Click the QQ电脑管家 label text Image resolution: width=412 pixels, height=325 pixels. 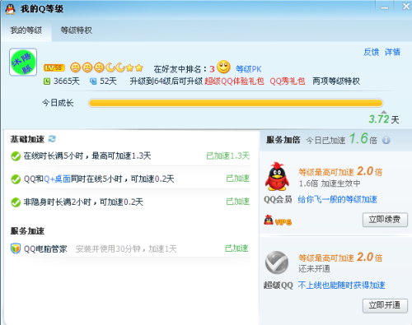tap(45, 248)
